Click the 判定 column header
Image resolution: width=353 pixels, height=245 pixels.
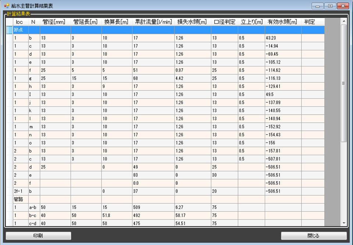[313, 22]
